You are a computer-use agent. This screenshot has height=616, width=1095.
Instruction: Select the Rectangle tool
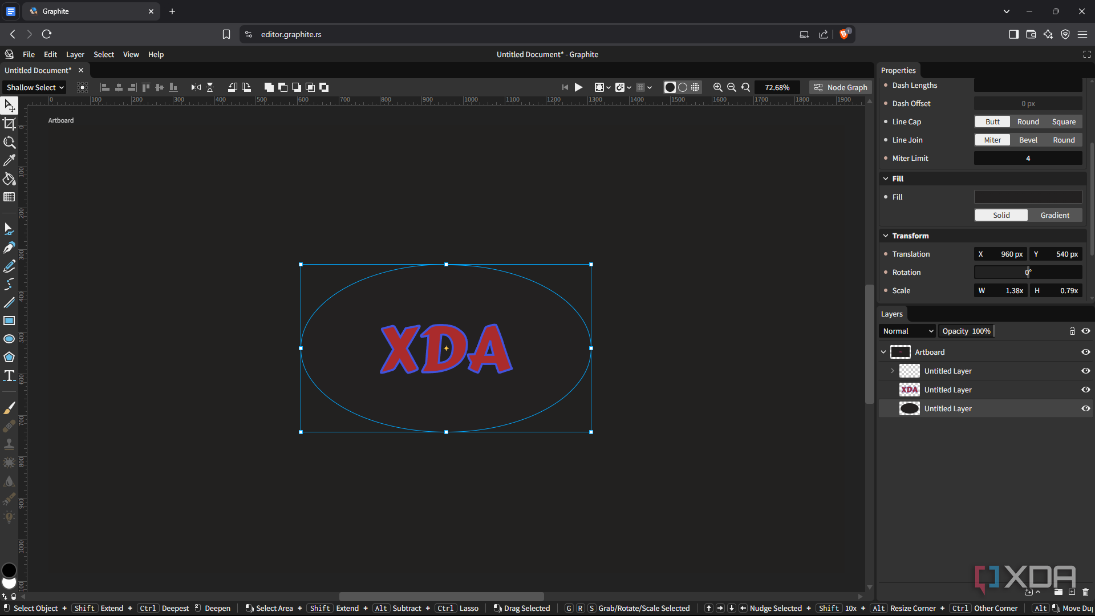(x=9, y=321)
